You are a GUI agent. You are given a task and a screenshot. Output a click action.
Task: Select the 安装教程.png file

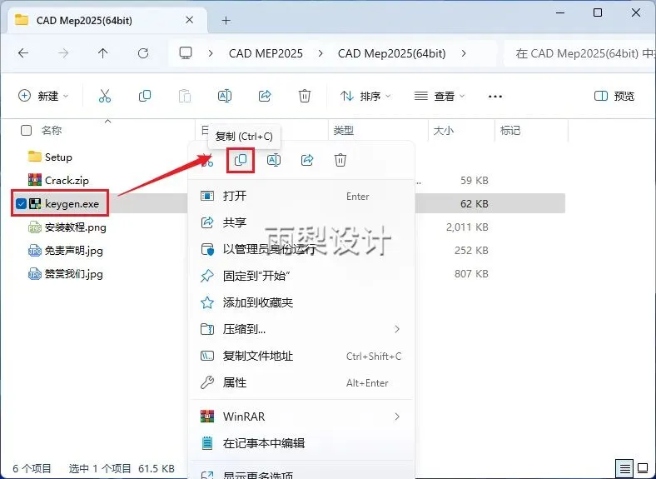(x=75, y=227)
